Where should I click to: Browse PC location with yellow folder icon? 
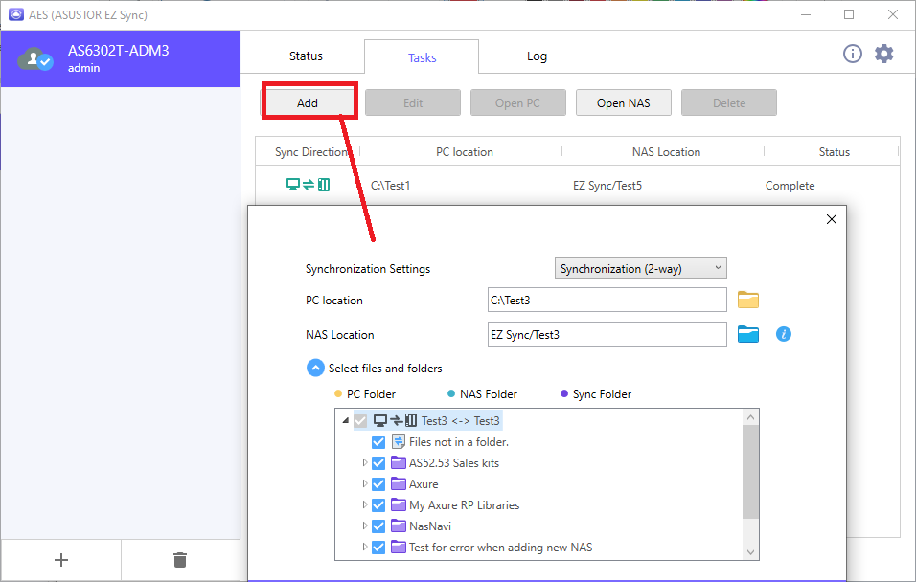(x=747, y=300)
